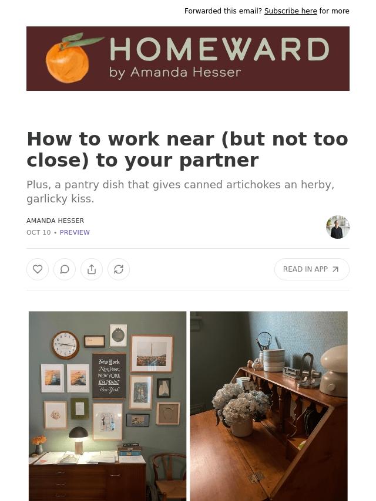This screenshot has width=376, height=501.
Task: Open comments via speech bubble icon
Action: 65,269
